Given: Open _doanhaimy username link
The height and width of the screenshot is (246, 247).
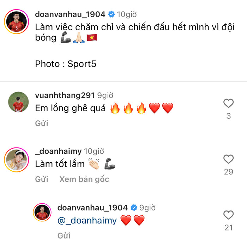Looking at the screenshot, I should click(58, 151).
